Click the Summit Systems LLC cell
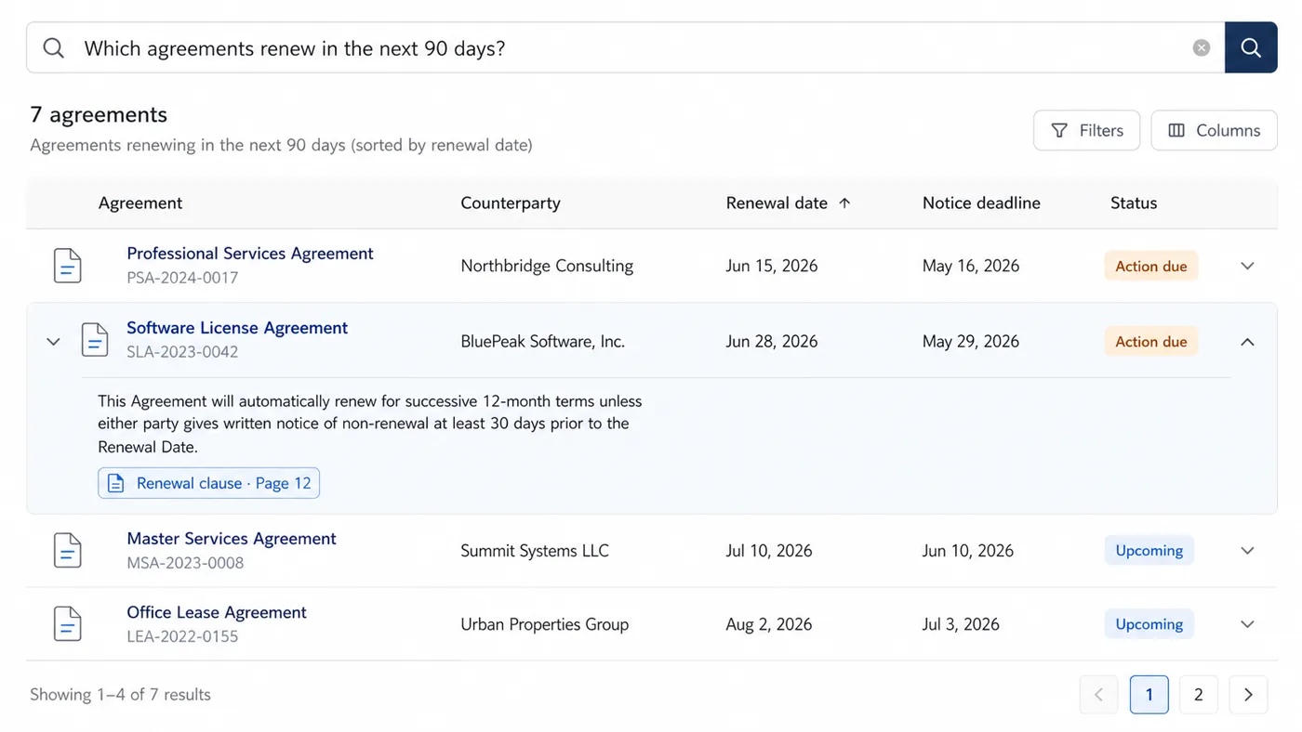The width and height of the screenshot is (1302, 732). click(x=535, y=551)
